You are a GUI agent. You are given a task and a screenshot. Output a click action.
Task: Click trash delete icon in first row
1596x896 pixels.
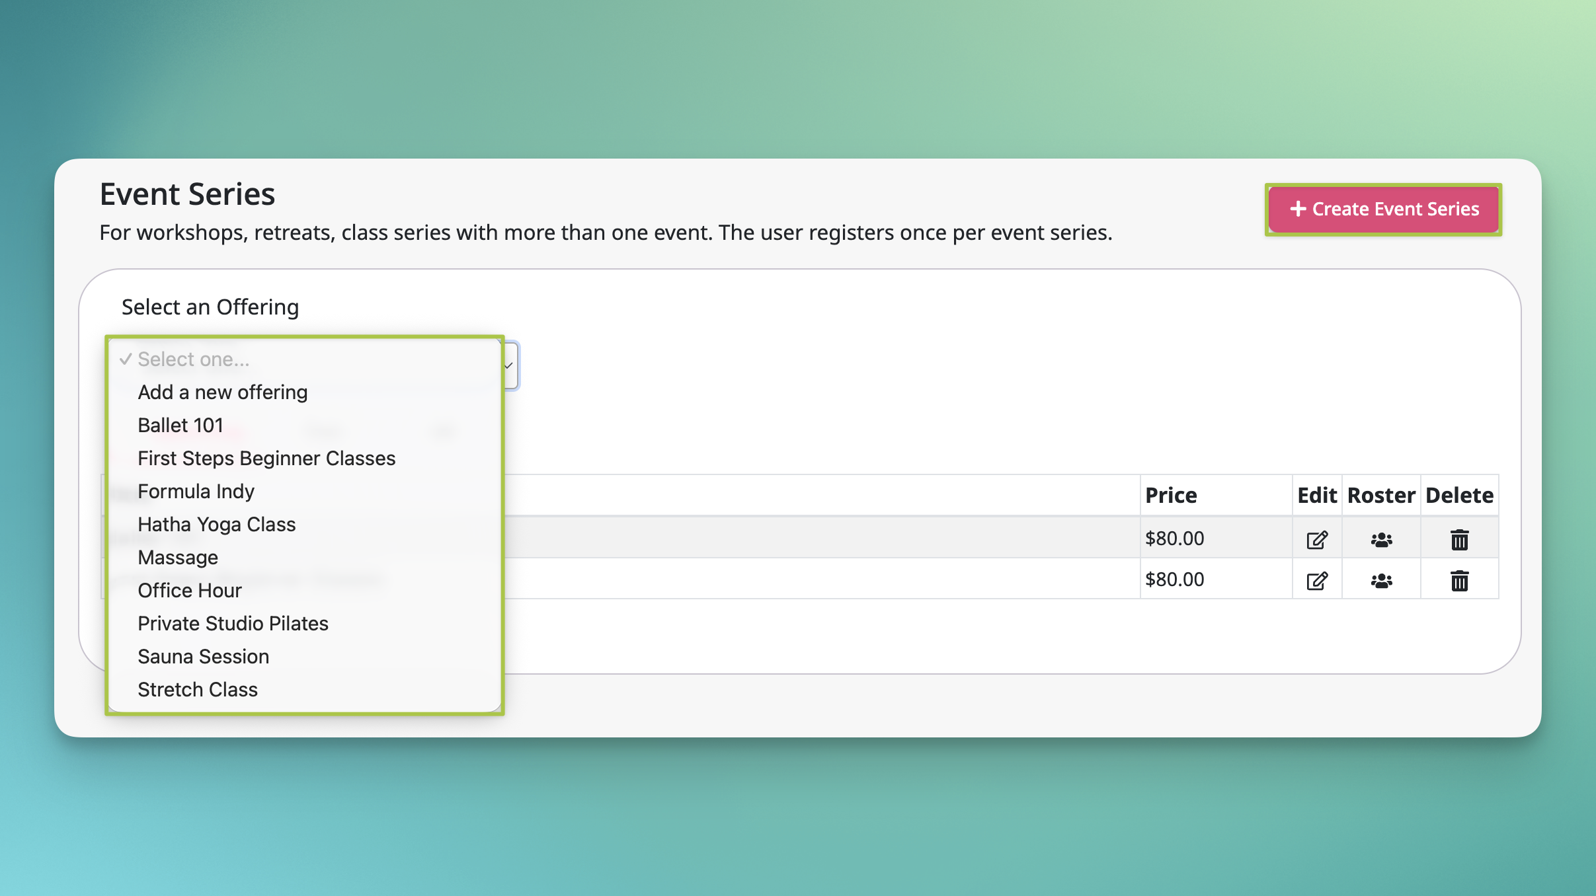point(1460,540)
